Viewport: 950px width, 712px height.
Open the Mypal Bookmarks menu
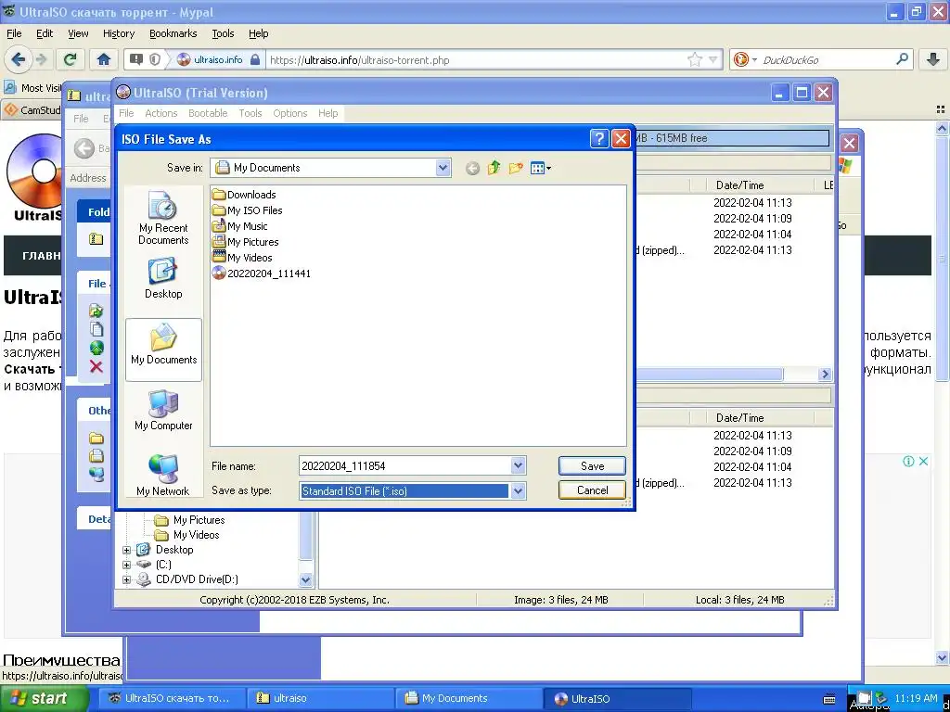[173, 33]
